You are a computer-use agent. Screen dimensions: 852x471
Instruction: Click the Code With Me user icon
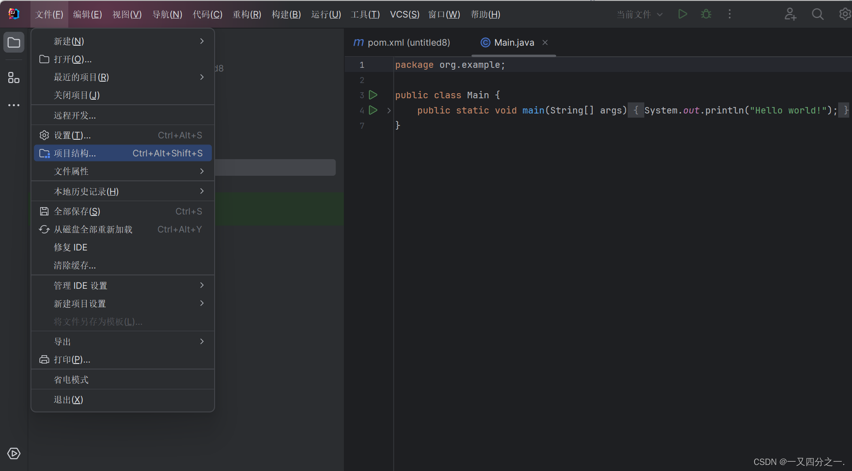click(790, 14)
